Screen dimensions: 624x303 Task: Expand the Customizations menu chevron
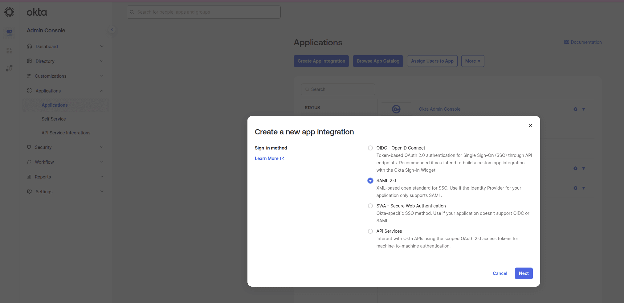click(102, 76)
